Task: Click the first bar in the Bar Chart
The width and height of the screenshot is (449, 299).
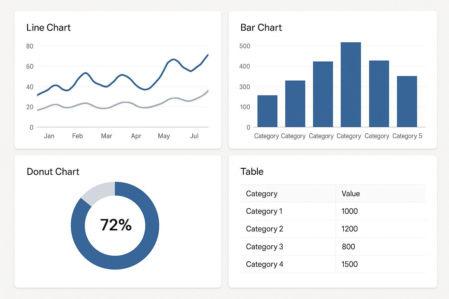Action: pos(267,111)
